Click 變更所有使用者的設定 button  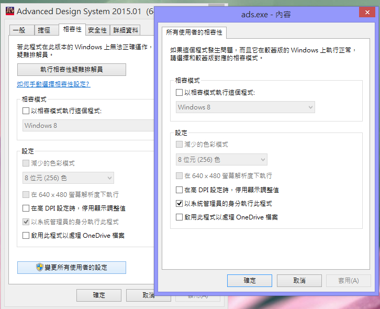click(x=72, y=268)
